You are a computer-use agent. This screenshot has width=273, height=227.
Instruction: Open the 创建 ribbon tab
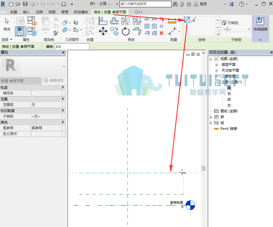pyautogui.click(x=14, y=12)
